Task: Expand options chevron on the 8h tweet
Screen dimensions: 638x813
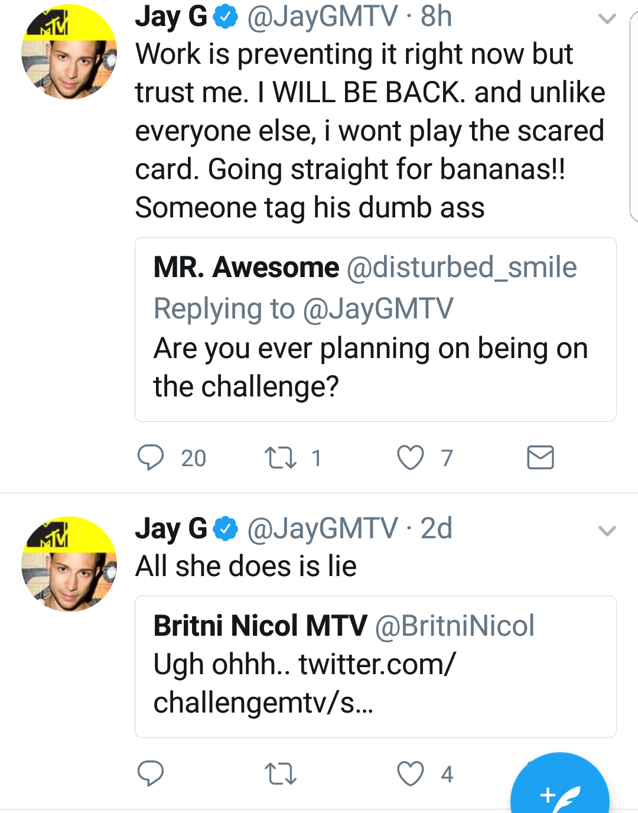Action: tap(607, 19)
